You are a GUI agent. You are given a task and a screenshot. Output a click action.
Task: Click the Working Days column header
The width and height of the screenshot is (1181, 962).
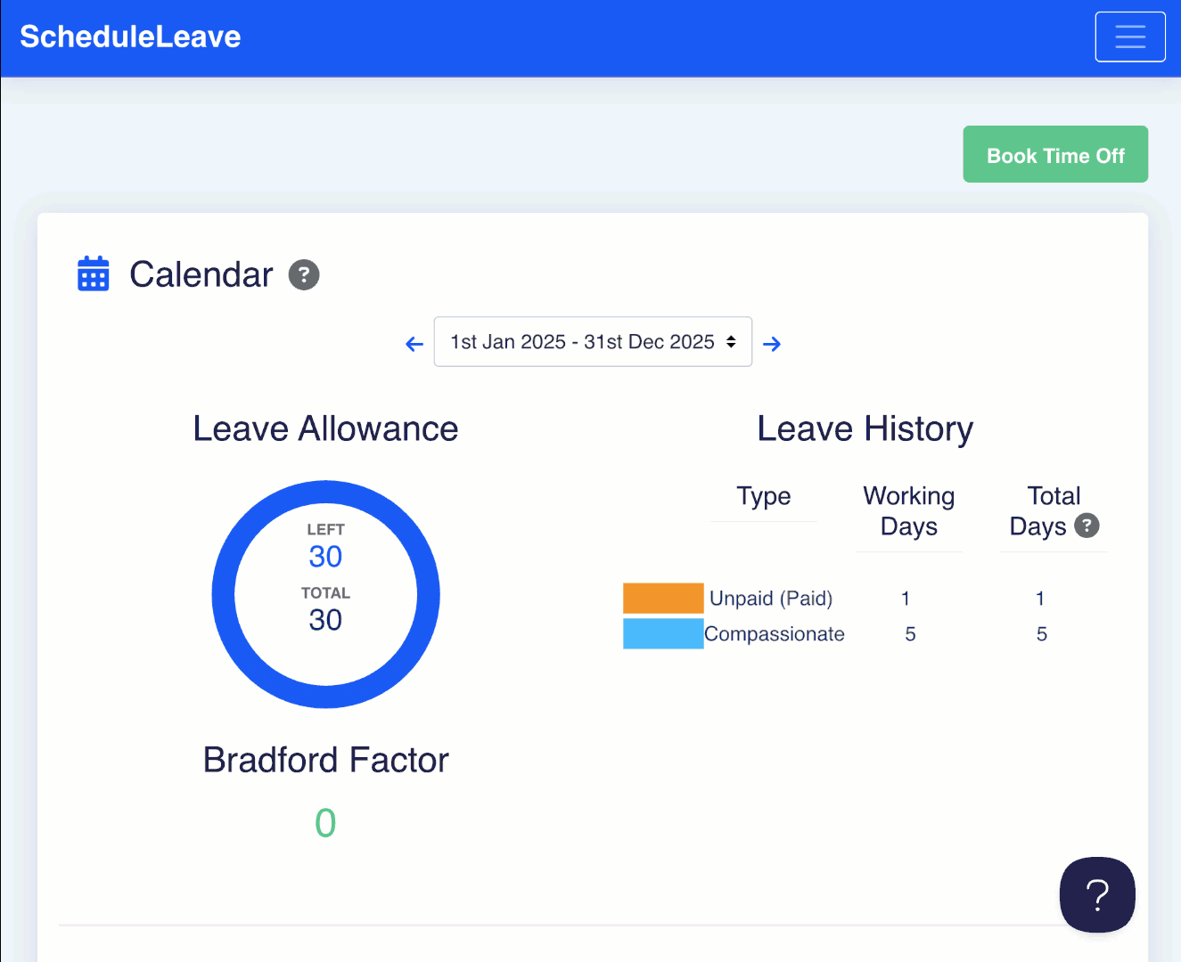coord(908,510)
